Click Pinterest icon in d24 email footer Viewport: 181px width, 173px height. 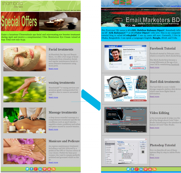click(x=146, y=169)
